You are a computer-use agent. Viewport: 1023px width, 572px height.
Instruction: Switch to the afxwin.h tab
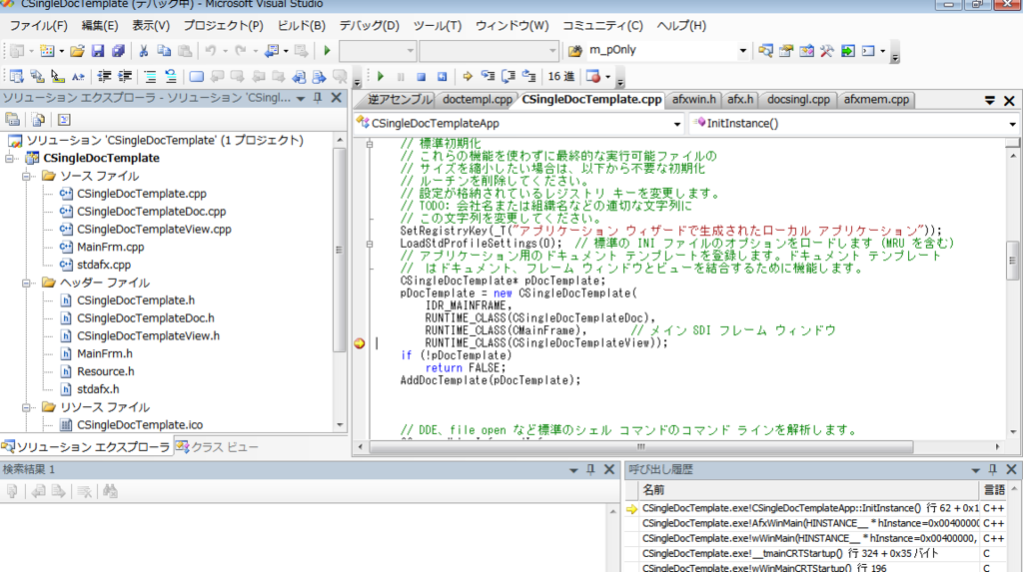[694, 99]
